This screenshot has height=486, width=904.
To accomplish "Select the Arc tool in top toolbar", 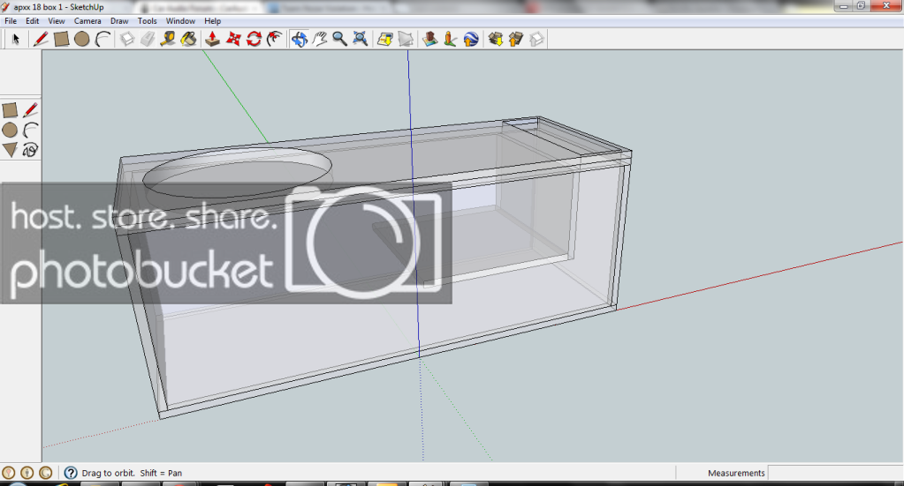I will [103, 39].
